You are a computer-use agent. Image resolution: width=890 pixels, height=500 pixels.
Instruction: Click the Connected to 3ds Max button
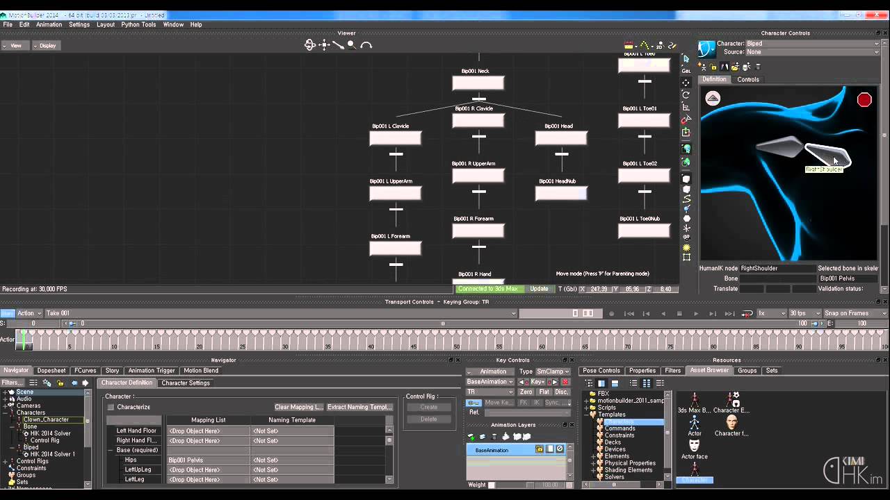tap(491, 289)
